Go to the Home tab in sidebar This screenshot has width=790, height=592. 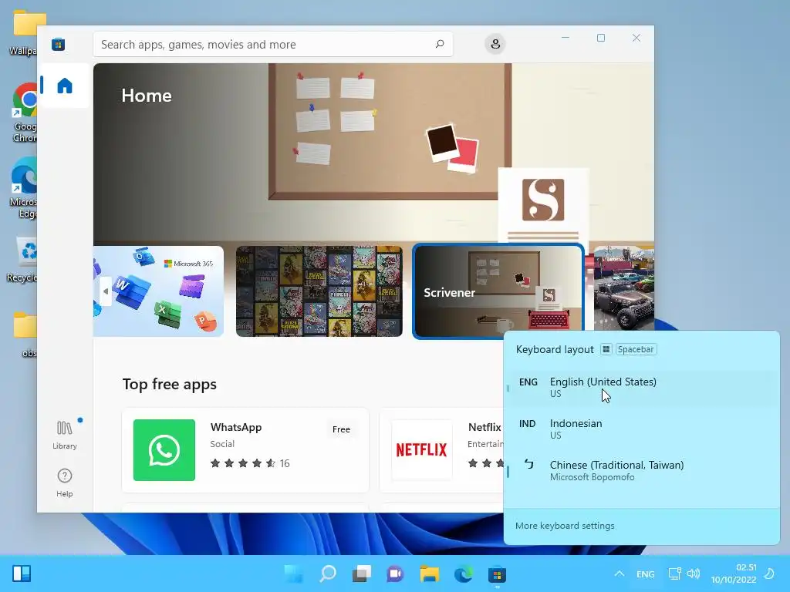[65, 86]
